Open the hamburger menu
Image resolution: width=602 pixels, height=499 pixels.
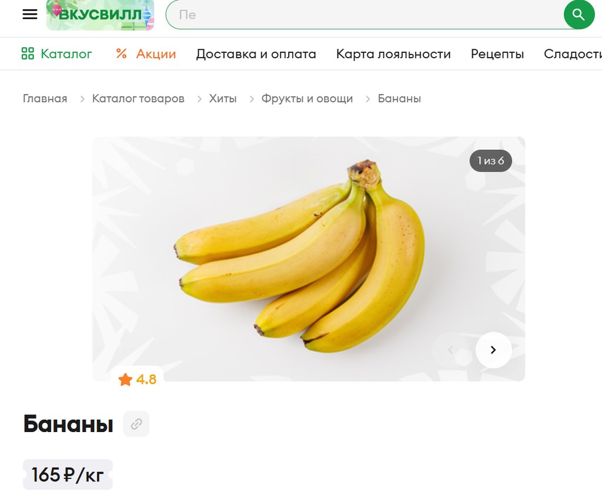[x=30, y=14]
